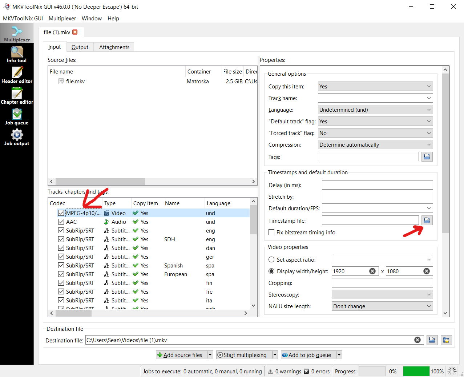464x377 pixels.
Task: Click the AAC Audio type icon
Action: coord(106,222)
